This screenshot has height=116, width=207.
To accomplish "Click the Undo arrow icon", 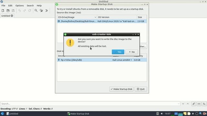I will click(19, 11).
